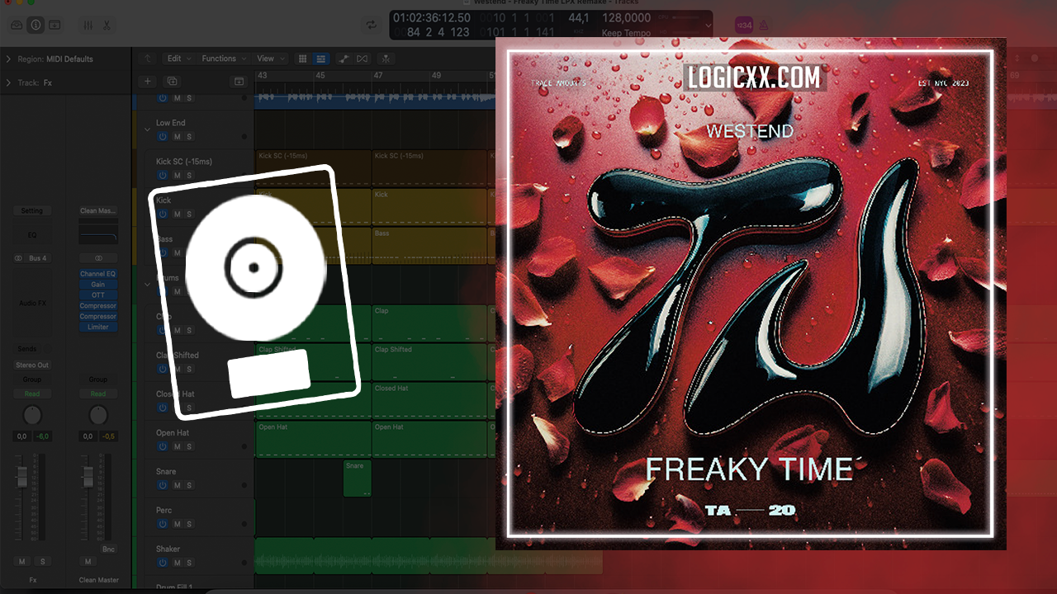1057x594 pixels.
Task: Collapse the Drums track stack chevron
Action: click(x=148, y=284)
